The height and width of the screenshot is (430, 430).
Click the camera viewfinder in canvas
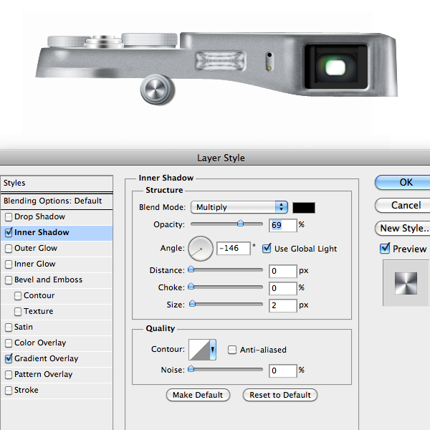(x=335, y=67)
